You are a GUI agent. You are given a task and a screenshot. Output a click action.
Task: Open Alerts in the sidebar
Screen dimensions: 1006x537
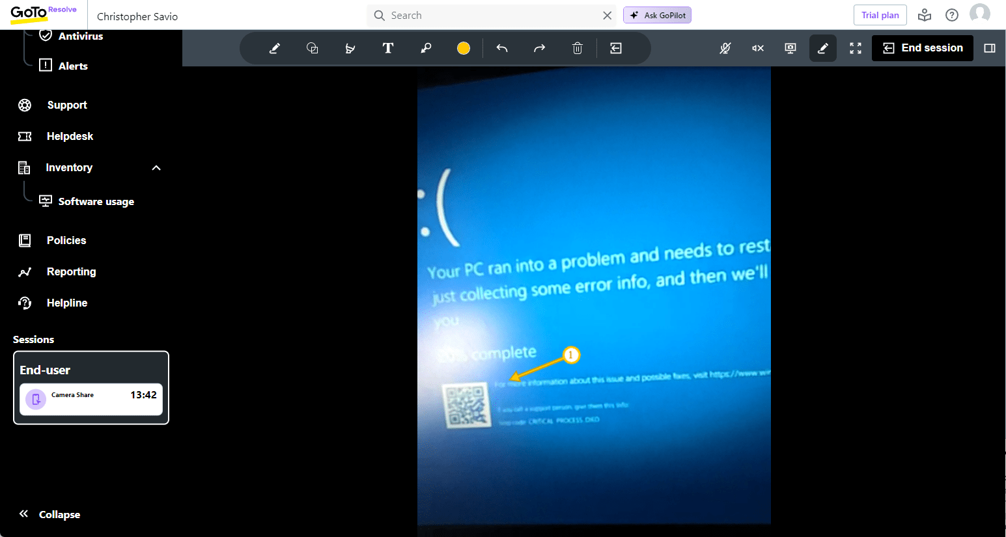[64, 66]
